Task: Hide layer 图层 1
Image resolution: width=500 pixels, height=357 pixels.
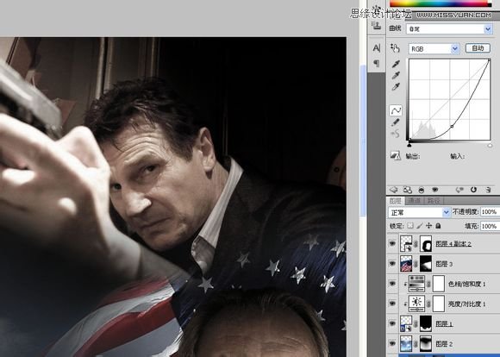Action: [392, 324]
